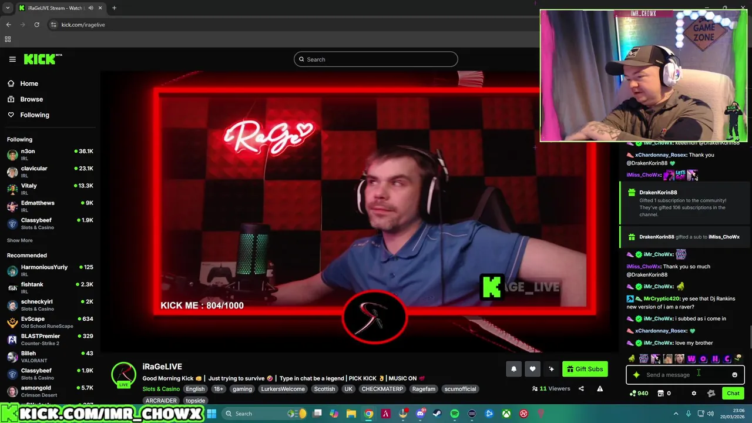
Task: Open asmongold recommended channel
Action: (50, 391)
